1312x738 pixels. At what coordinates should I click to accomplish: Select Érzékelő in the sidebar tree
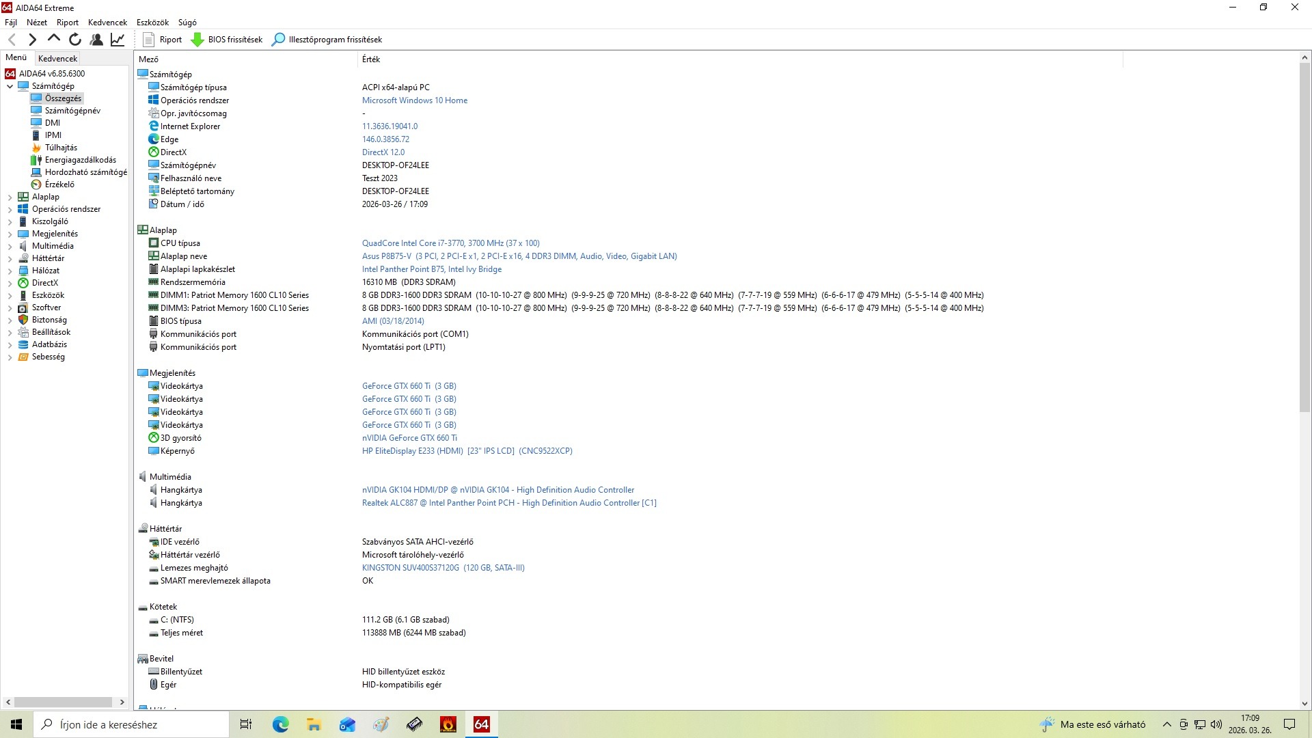59,184
